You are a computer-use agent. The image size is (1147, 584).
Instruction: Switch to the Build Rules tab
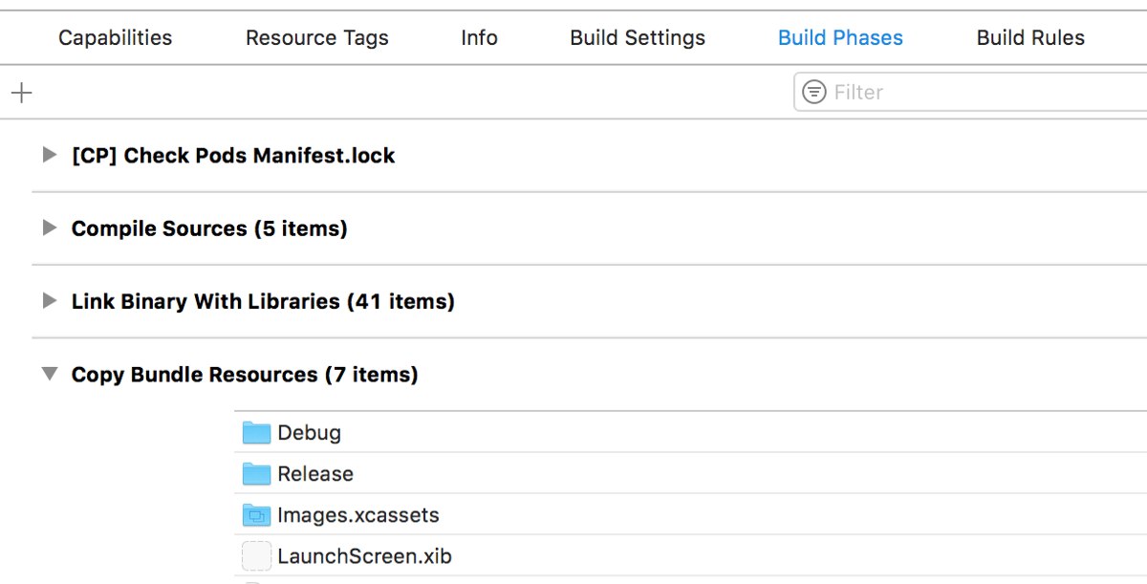point(1030,38)
